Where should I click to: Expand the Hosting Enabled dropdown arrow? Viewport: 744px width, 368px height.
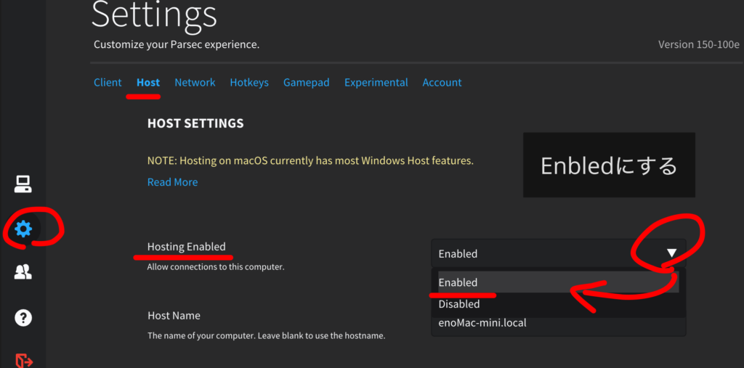[x=671, y=253]
